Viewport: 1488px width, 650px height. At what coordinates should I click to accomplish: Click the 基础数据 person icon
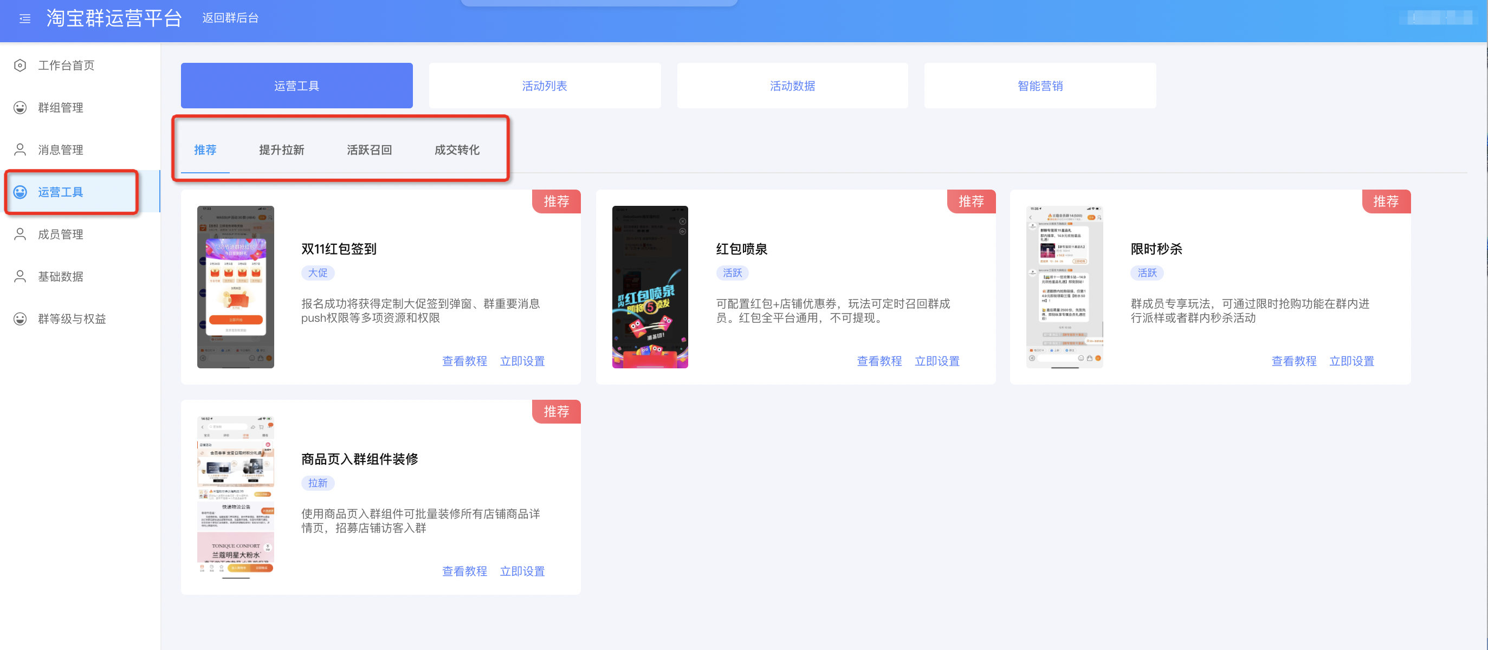[x=20, y=276]
